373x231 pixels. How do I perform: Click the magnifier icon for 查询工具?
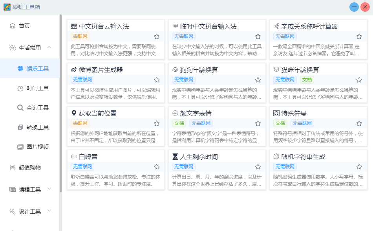tap(20, 108)
